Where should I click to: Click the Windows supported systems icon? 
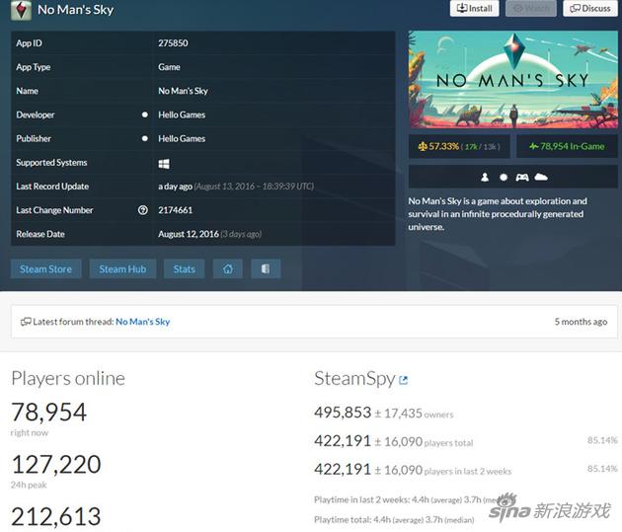pyautogui.click(x=164, y=163)
